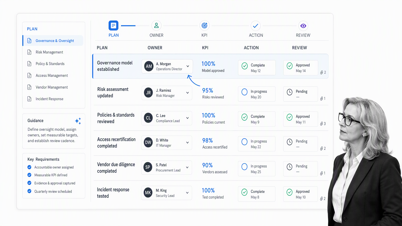Image resolution: width=402 pixels, height=226 pixels.
Task: Click the MK avatar for M. King
Action: 148,193
